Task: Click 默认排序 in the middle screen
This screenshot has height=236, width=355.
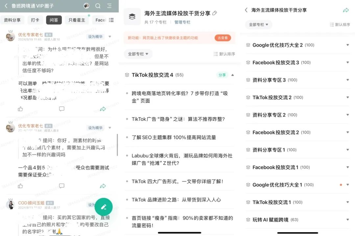Action: [x=225, y=54]
